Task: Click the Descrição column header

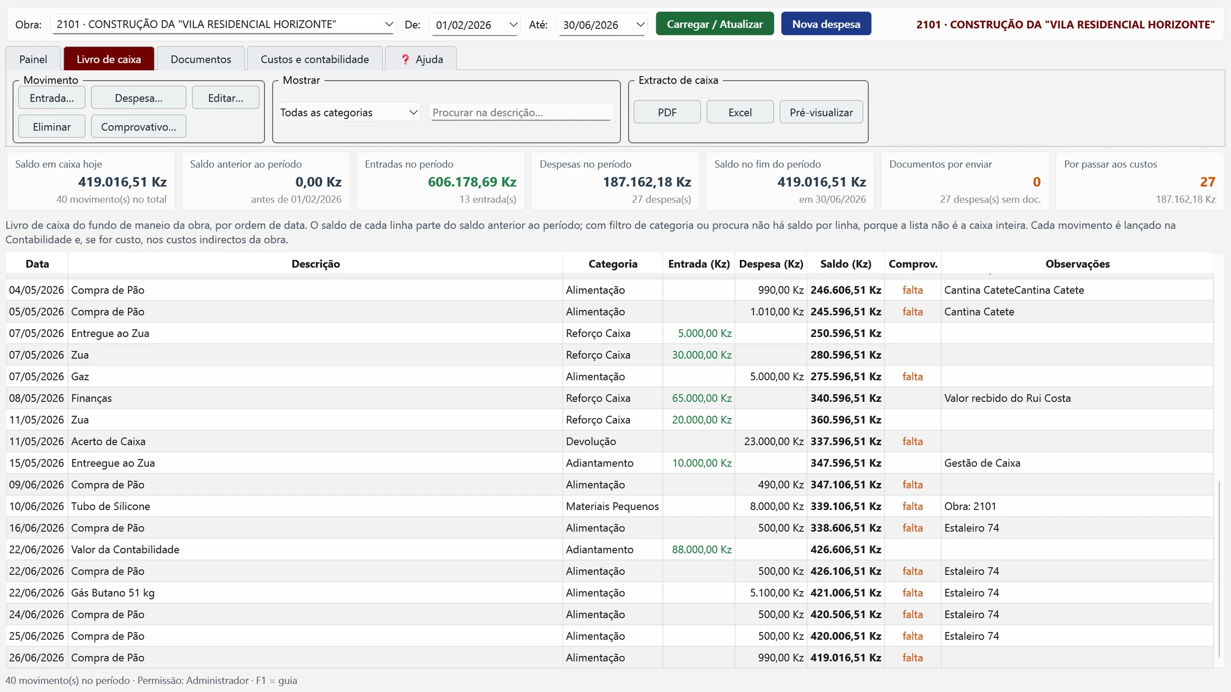Action: click(316, 264)
